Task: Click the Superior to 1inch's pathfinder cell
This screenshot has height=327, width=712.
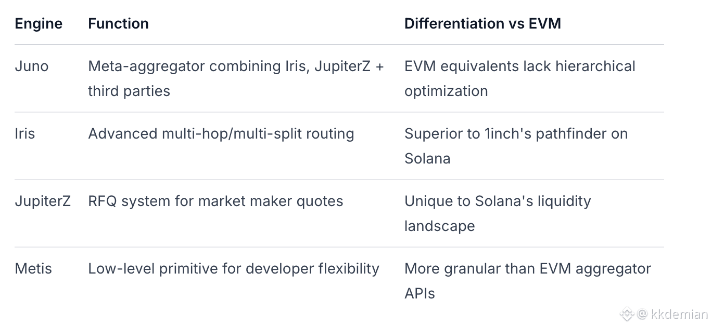Action: 516,134
